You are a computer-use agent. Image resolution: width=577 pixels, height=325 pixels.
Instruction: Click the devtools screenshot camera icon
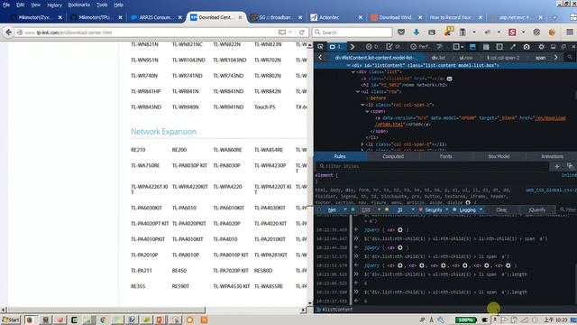527,47
